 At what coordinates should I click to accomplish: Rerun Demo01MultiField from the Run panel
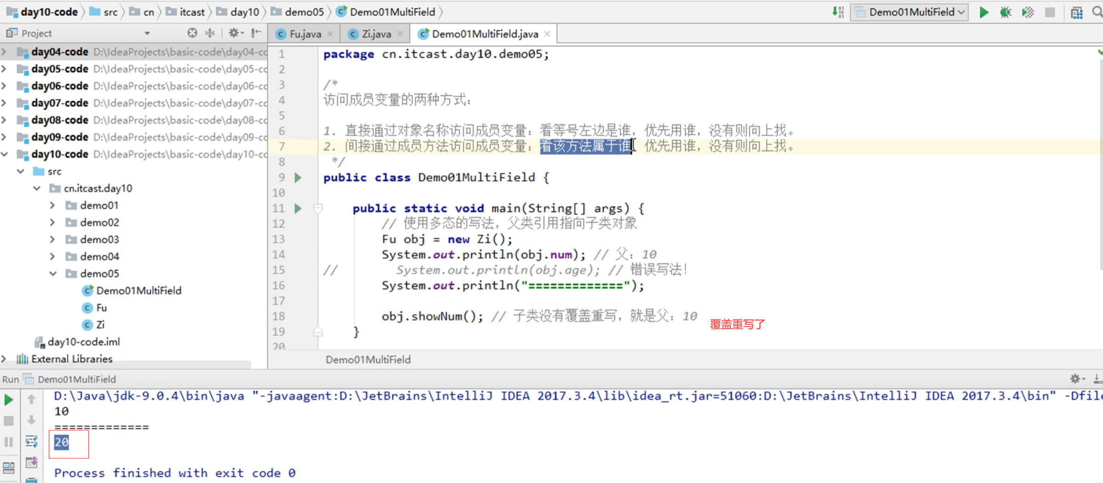click(x=9, y=400)
